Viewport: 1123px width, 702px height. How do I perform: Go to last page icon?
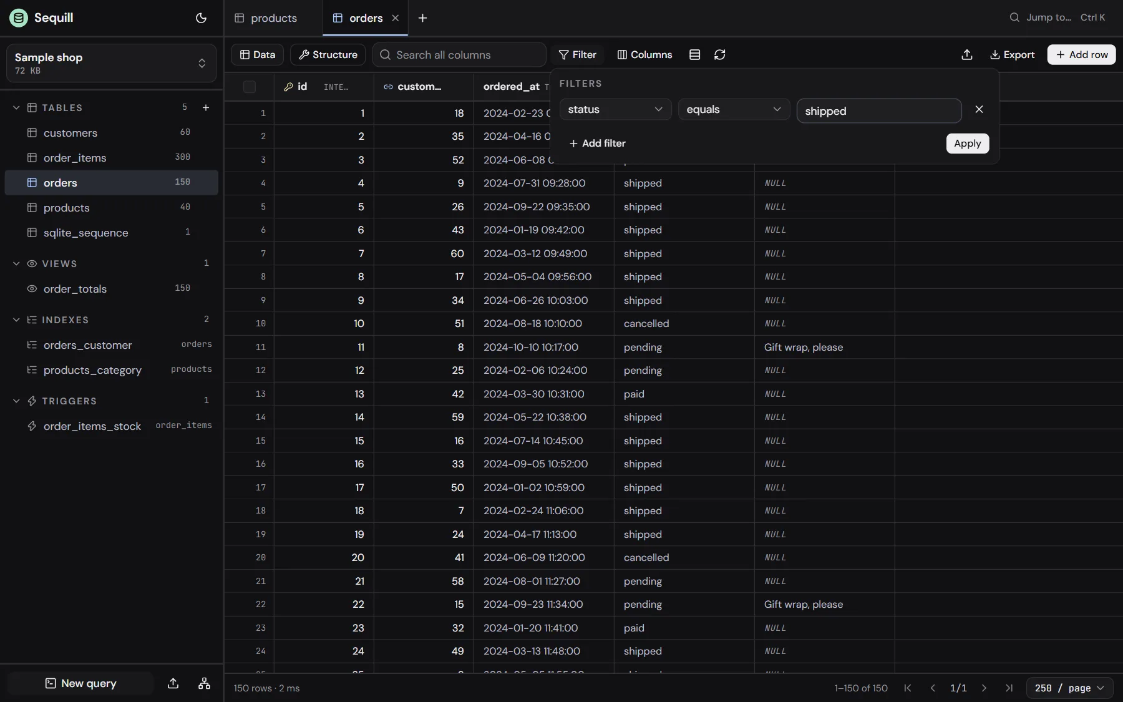pyautogui.click(x=1009, y=688)
